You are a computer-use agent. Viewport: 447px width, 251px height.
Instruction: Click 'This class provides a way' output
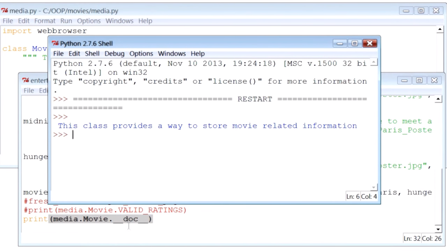click(x=207, y=126)
